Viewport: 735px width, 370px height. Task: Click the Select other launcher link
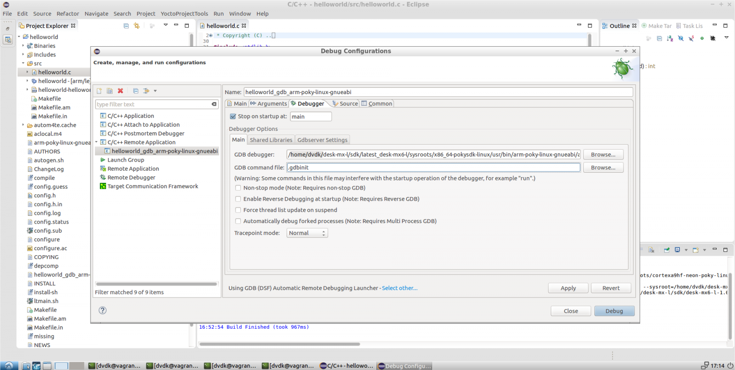point(400,288)
